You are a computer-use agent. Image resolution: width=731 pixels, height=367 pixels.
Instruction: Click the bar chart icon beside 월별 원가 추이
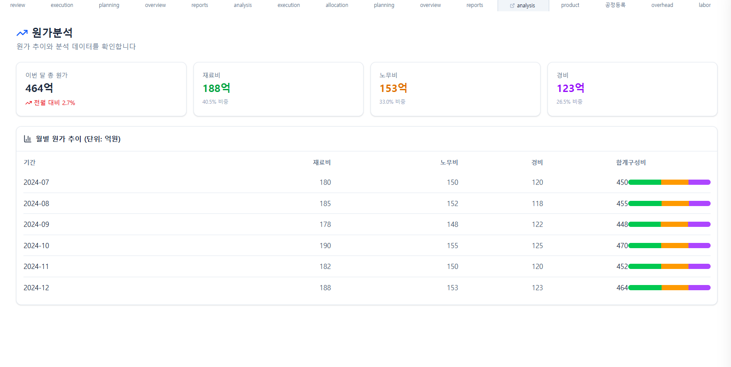tap(27, 139)
